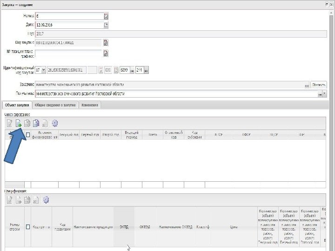Image resolution: width=335 pixels, height=251 pixels.
Task: Click the 6399 code input field
Action: [x=125, y=70]
